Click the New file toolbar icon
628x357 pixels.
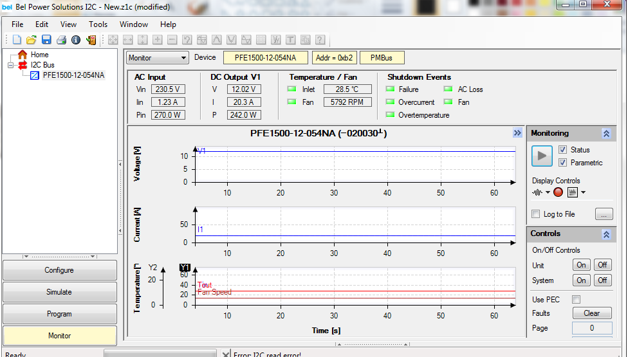point(17,40)
